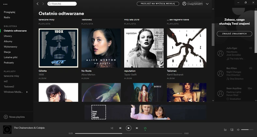Click Przejdź na wyższą wersję button
257x137 pixels.
[x=158, y=4]
